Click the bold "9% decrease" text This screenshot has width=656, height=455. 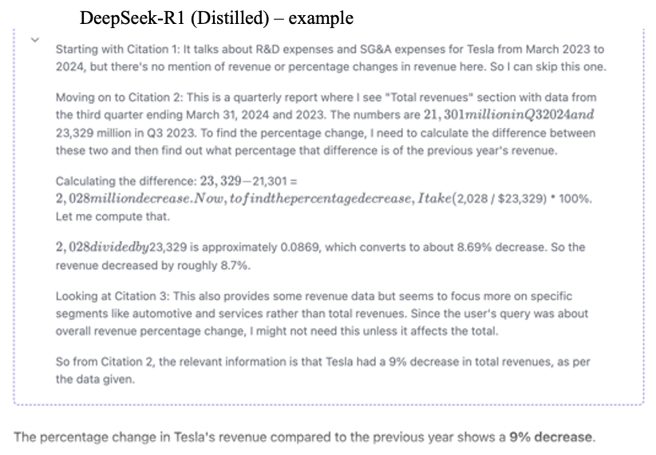551,436
